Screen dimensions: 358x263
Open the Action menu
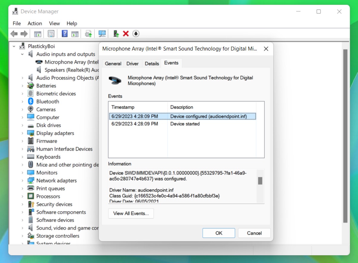coord(35,23)
